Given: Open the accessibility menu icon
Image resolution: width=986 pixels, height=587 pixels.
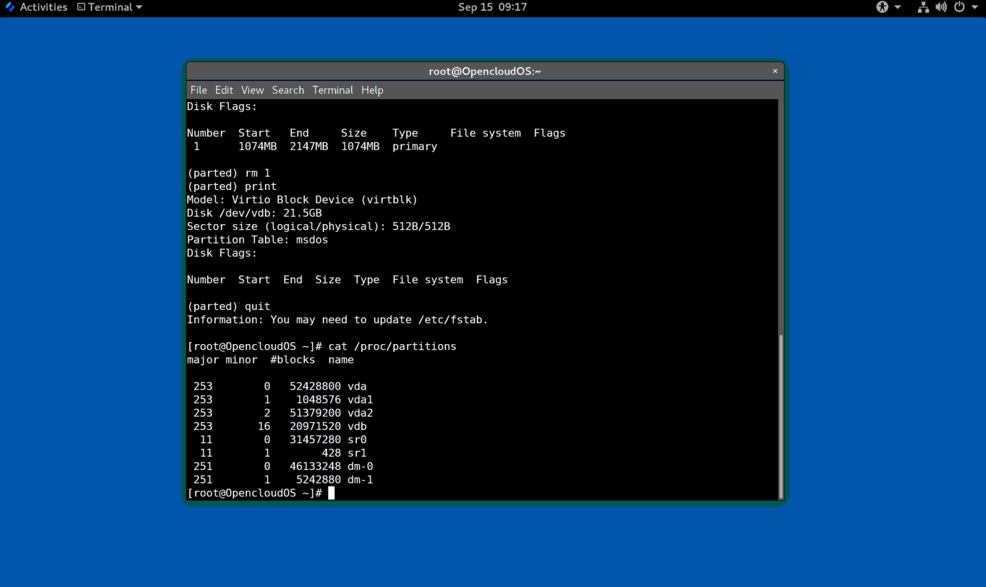Looking at the screenshot, I should click(x=882, y=7).
